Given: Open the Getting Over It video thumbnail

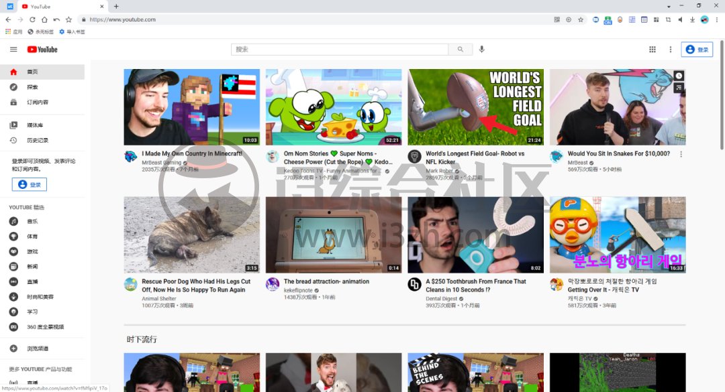Looking at the screenshot, I should coord(618,235).
